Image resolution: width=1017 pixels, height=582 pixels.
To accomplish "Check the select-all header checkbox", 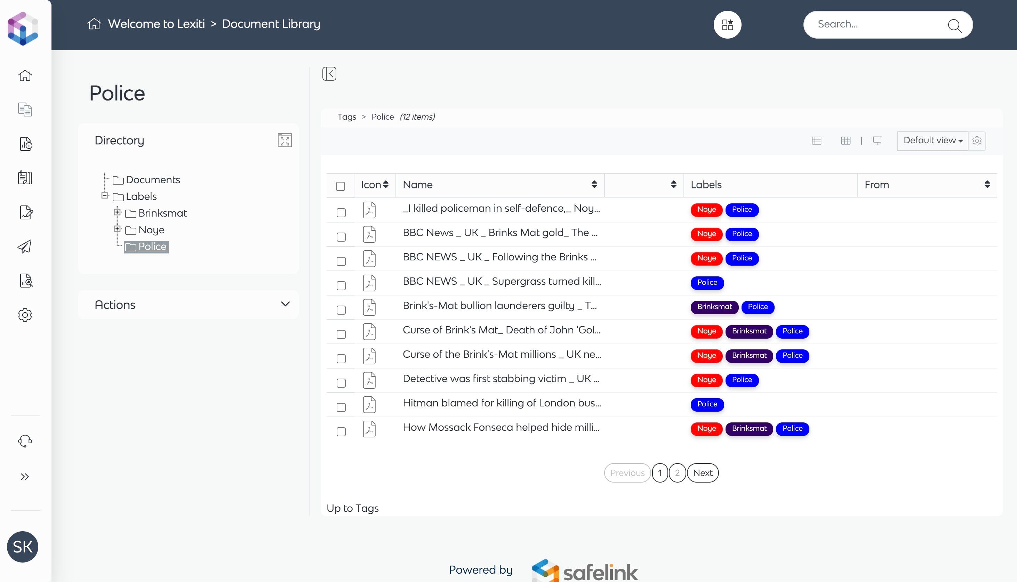I will [x=341, y=186].
